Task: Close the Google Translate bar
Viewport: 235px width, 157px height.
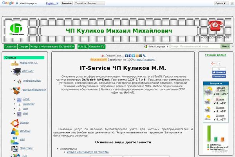Action: [x=232, y=3]
